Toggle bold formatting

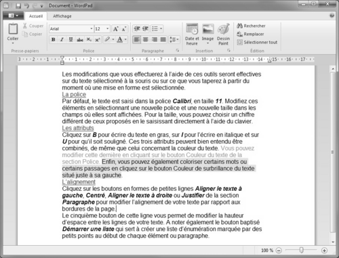pos(53,40)
